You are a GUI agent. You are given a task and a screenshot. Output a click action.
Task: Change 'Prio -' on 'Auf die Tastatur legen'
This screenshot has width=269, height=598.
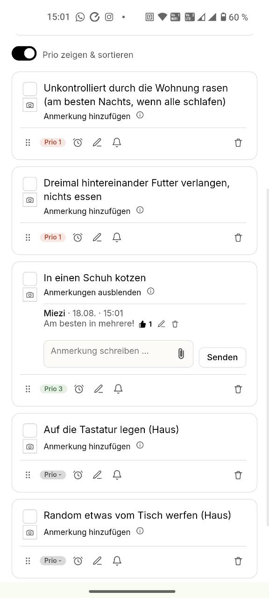[x=53, y=475]
